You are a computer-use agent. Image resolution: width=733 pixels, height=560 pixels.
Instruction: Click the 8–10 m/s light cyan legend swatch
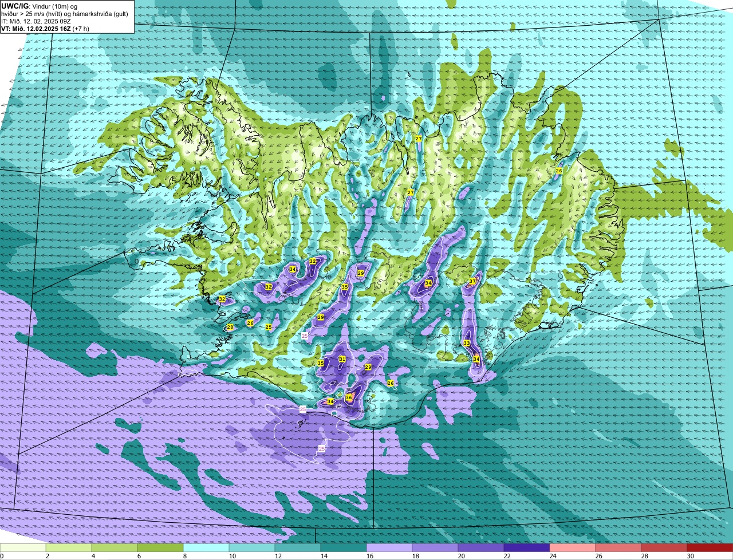tap(206, 548)
